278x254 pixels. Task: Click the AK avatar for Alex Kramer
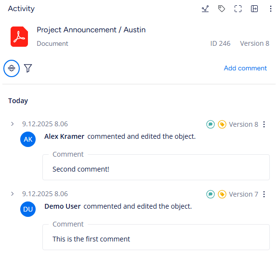coord(28,139)
